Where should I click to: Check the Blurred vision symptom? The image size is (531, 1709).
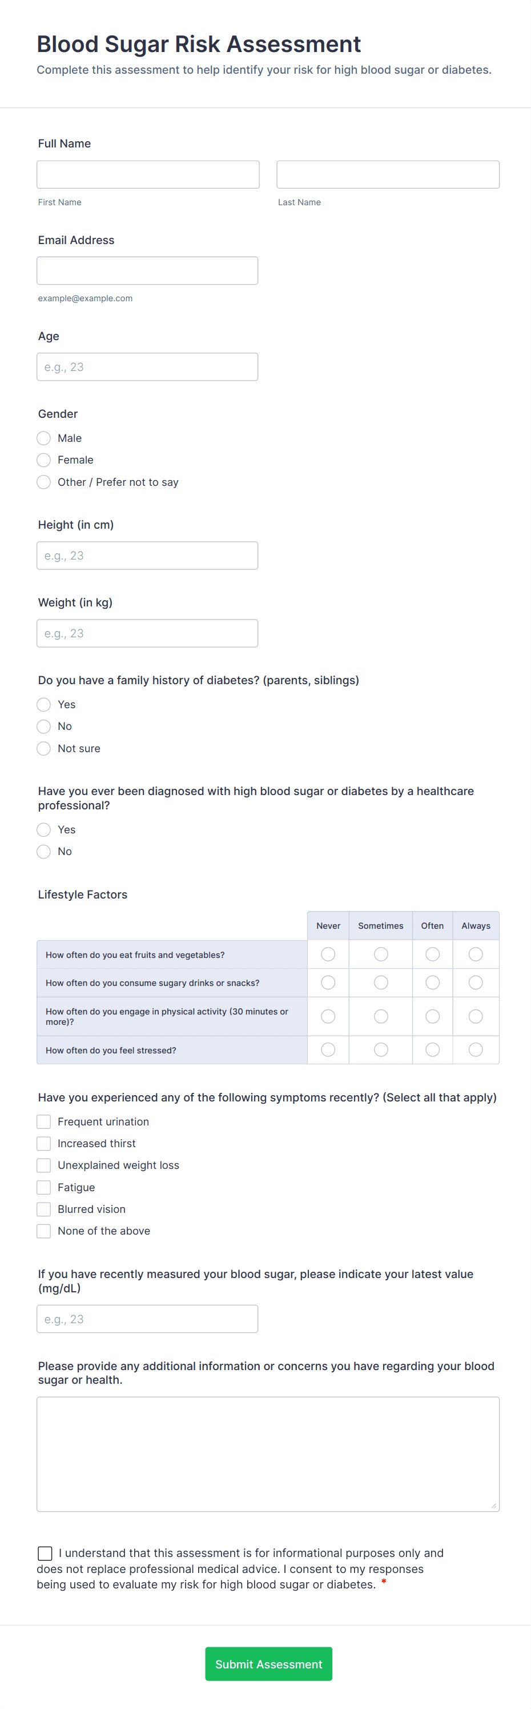pos(44,1209)
